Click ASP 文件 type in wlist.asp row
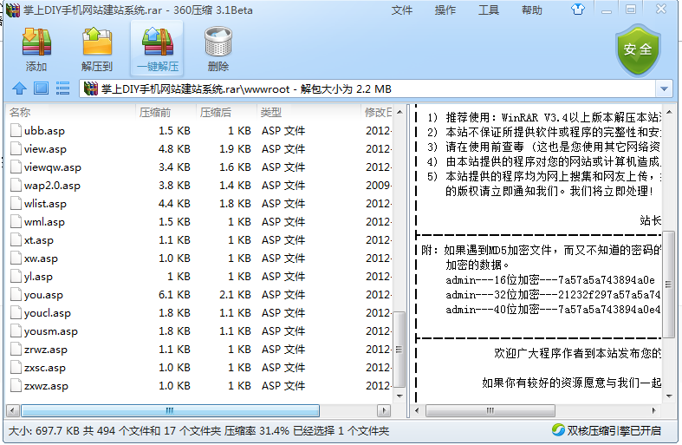Viewport: 682px width, 445px height. [x=283, y=204]
